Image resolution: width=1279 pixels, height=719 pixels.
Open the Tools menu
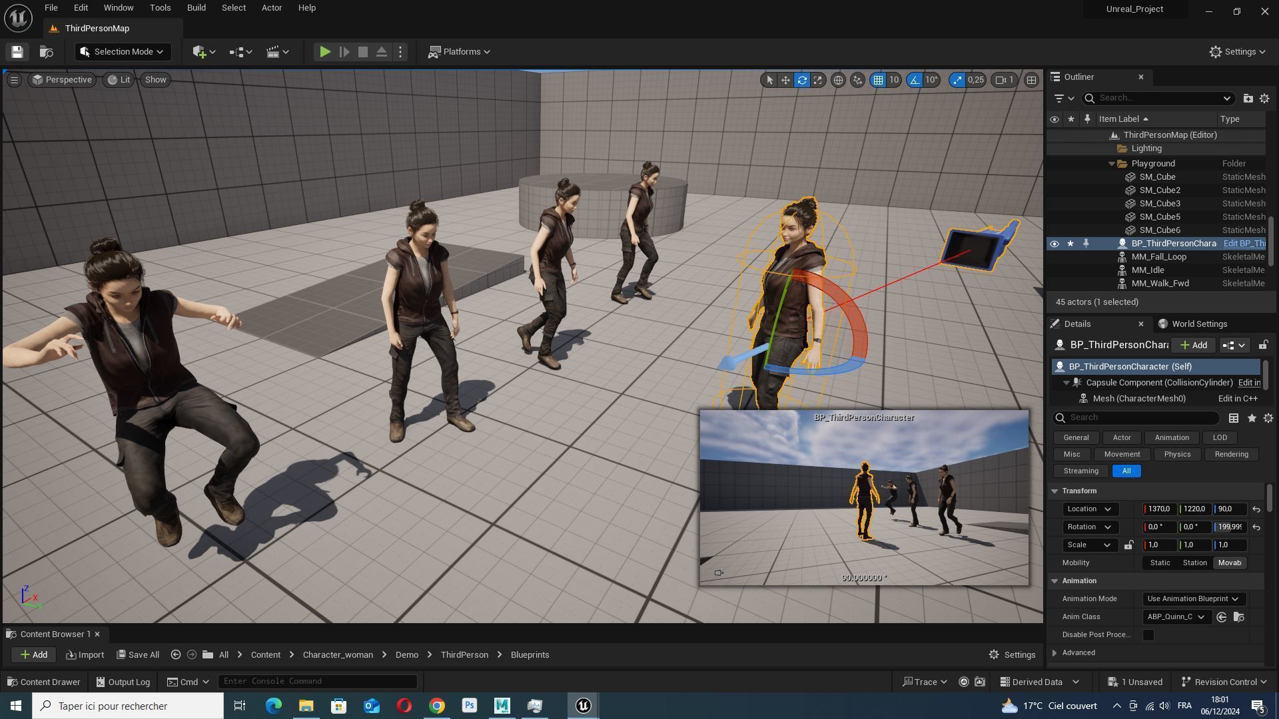click(x=160, y=8)
